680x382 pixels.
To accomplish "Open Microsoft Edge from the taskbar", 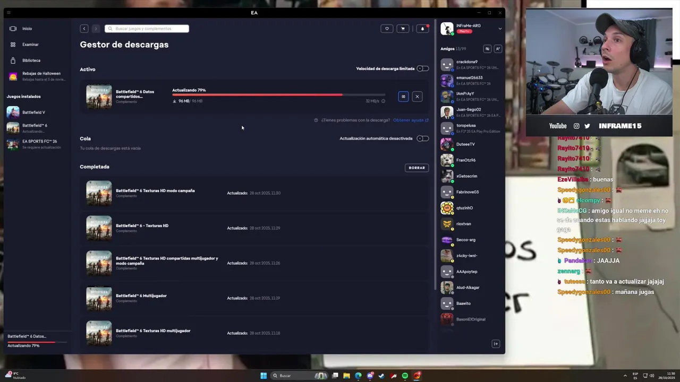I will 358,376.
